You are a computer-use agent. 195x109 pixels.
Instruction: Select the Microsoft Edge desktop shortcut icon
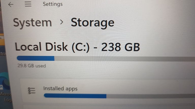pyautogui.click(x=5, y=81)
